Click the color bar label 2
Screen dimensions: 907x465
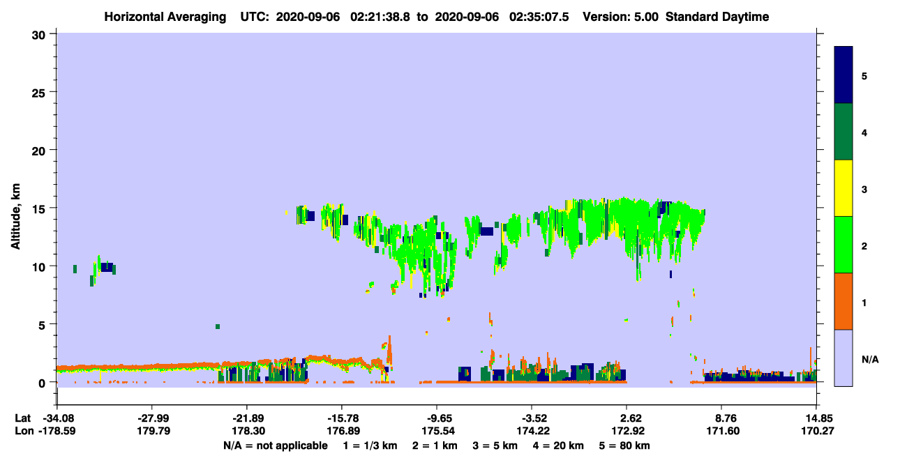point(864,245)
